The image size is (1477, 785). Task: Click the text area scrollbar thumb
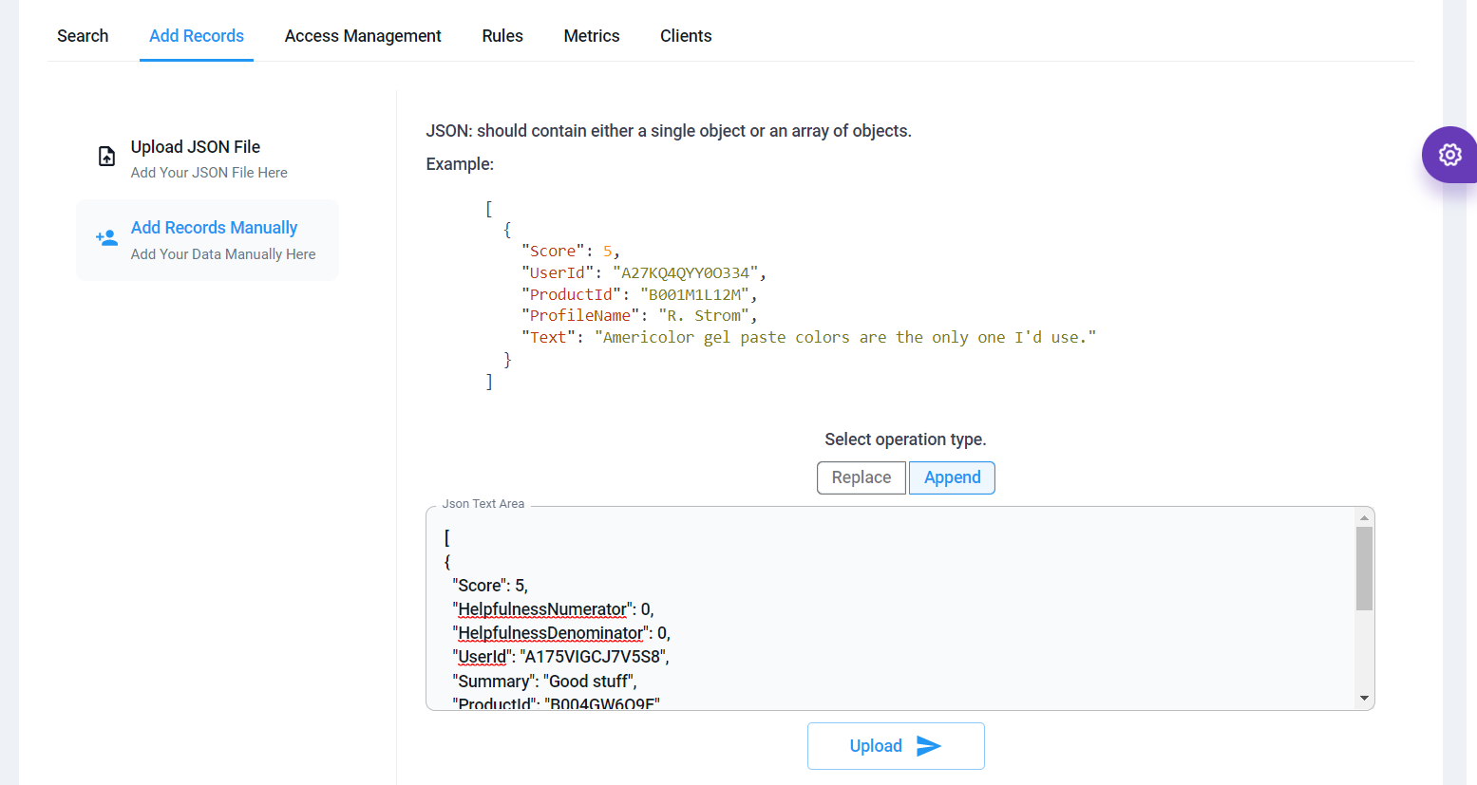click(x=1364, y=569)
